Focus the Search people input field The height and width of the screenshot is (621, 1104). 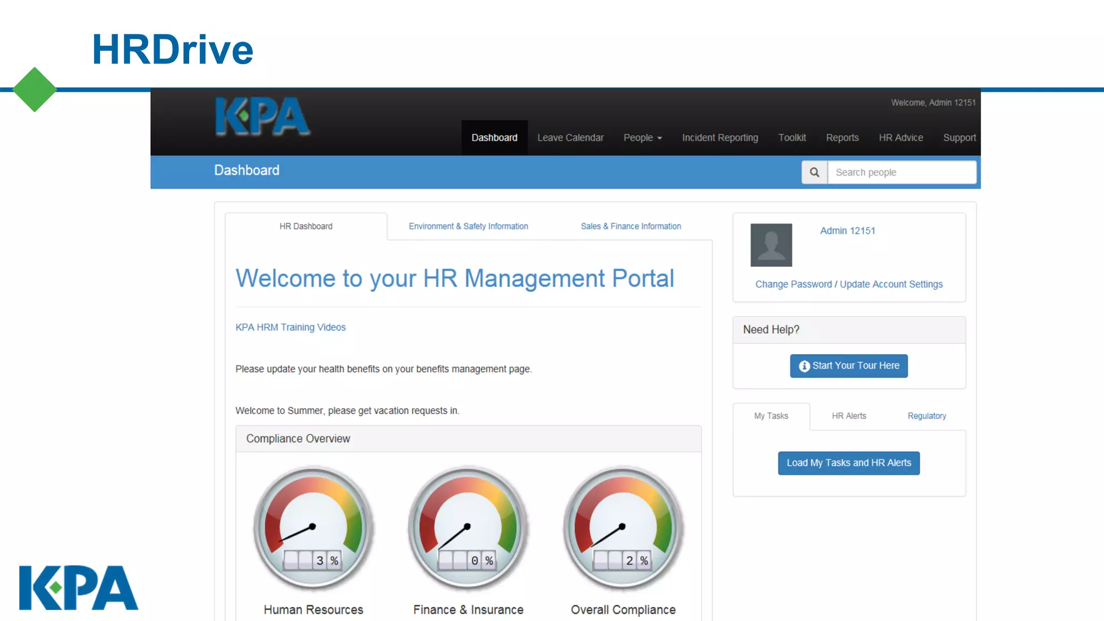click(901, 172)
